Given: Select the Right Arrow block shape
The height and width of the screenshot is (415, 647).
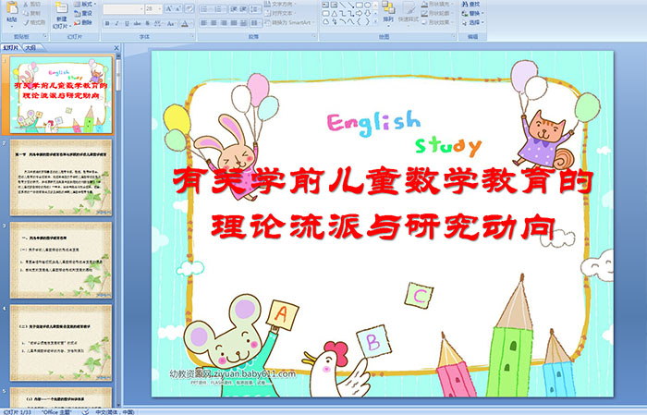Looking at the screenshot, I should pos(359,14).
